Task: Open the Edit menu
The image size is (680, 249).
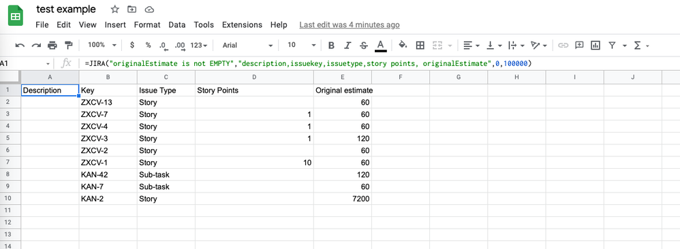Action: pos(63,24)
